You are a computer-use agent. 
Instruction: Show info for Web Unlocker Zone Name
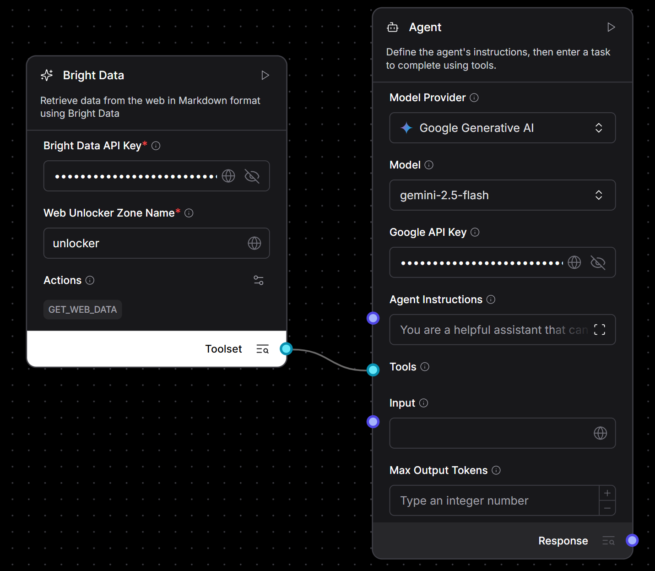pos(189,213)
